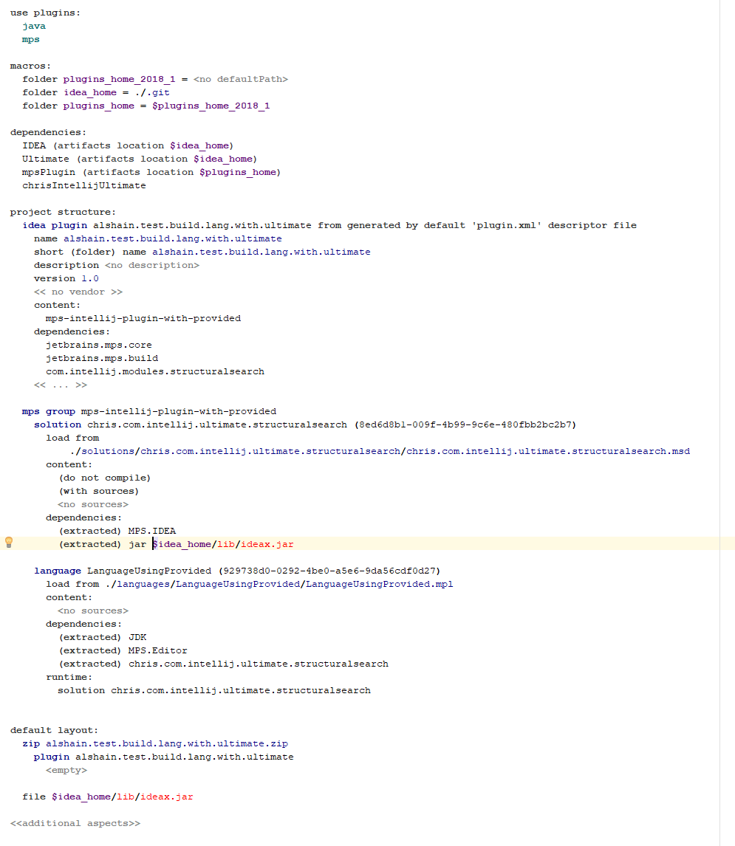This screenshot has height=846, width=735.
Task: Open the LanguageUsingProvided.mpl file path
Action: [379, 584]
